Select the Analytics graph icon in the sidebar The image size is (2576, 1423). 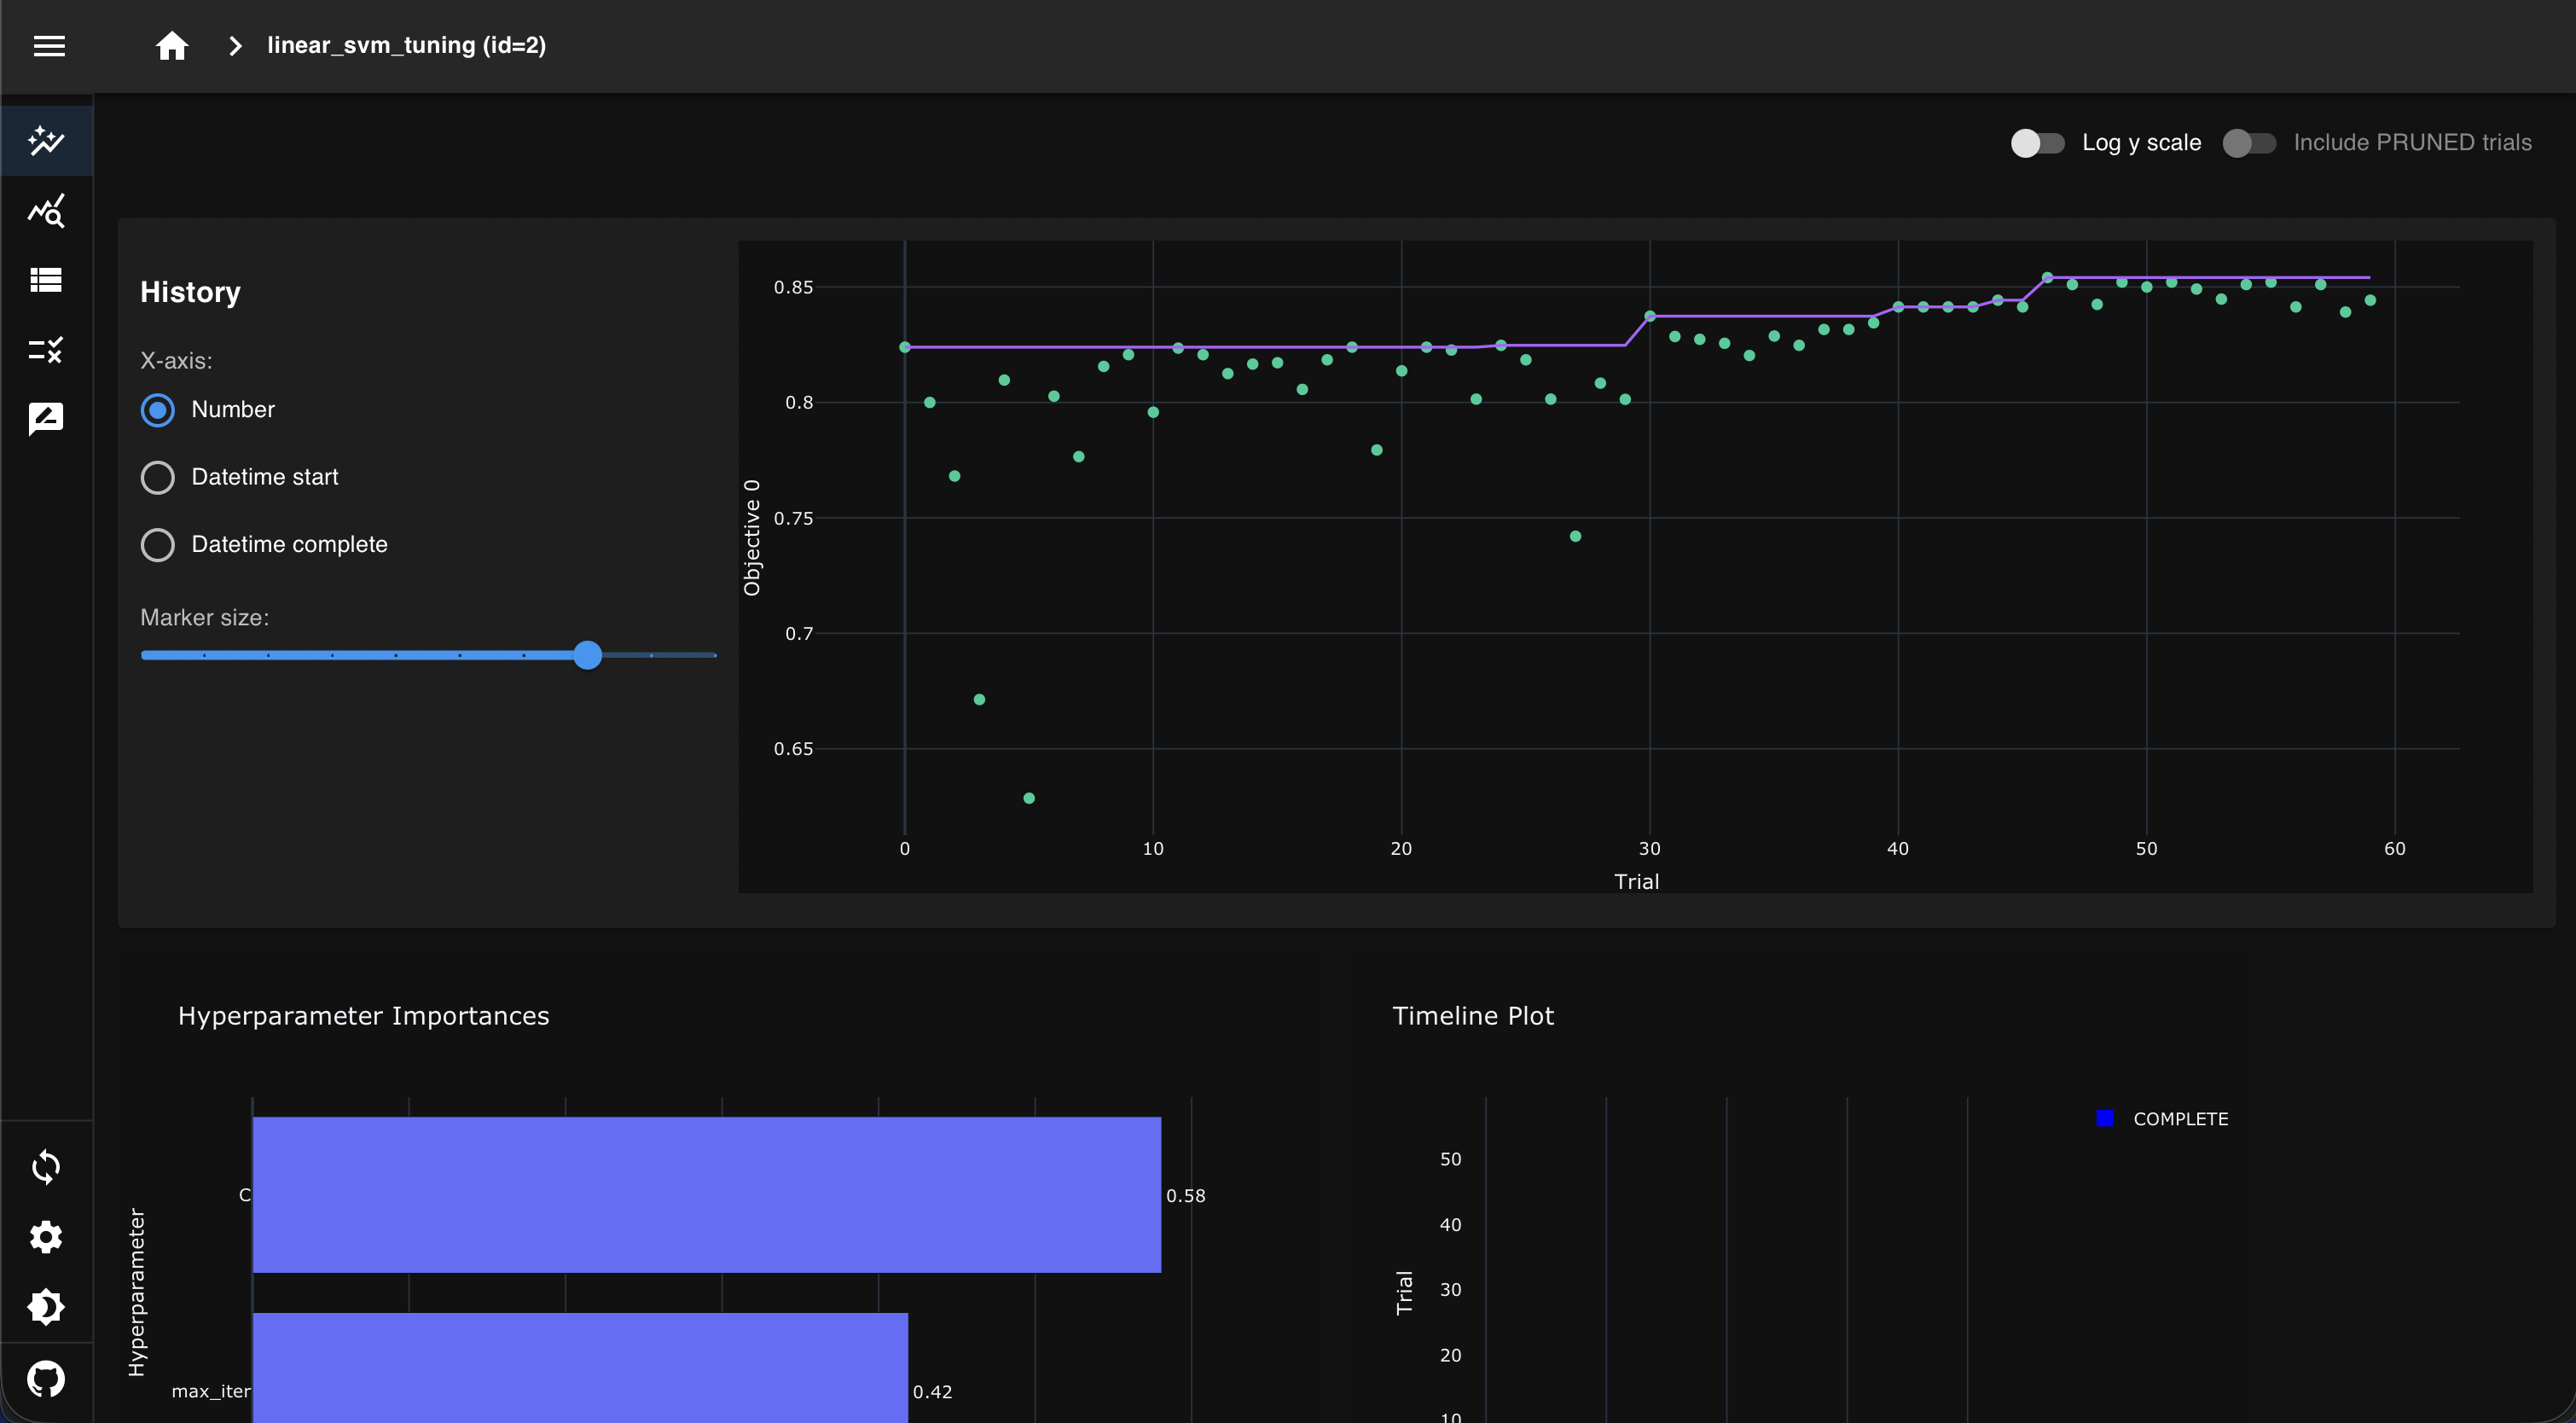click(46, 211)
